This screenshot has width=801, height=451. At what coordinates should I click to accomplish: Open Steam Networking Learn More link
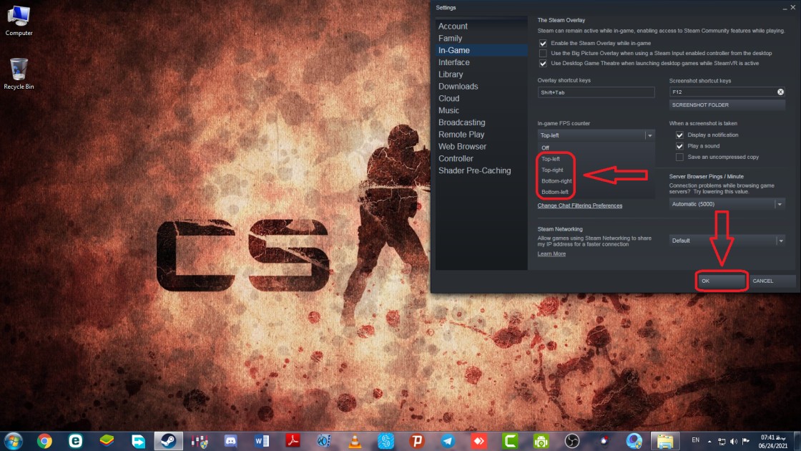click(x=551, y=253)
